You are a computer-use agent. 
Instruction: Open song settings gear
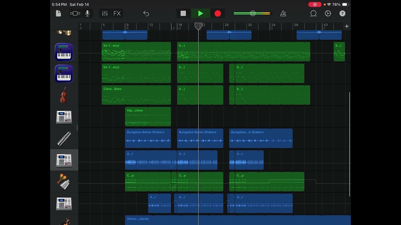(328, 13)
